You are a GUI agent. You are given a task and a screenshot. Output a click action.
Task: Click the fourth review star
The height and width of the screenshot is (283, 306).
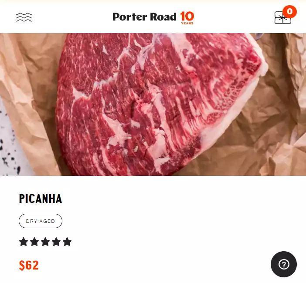tap(56, 242)
